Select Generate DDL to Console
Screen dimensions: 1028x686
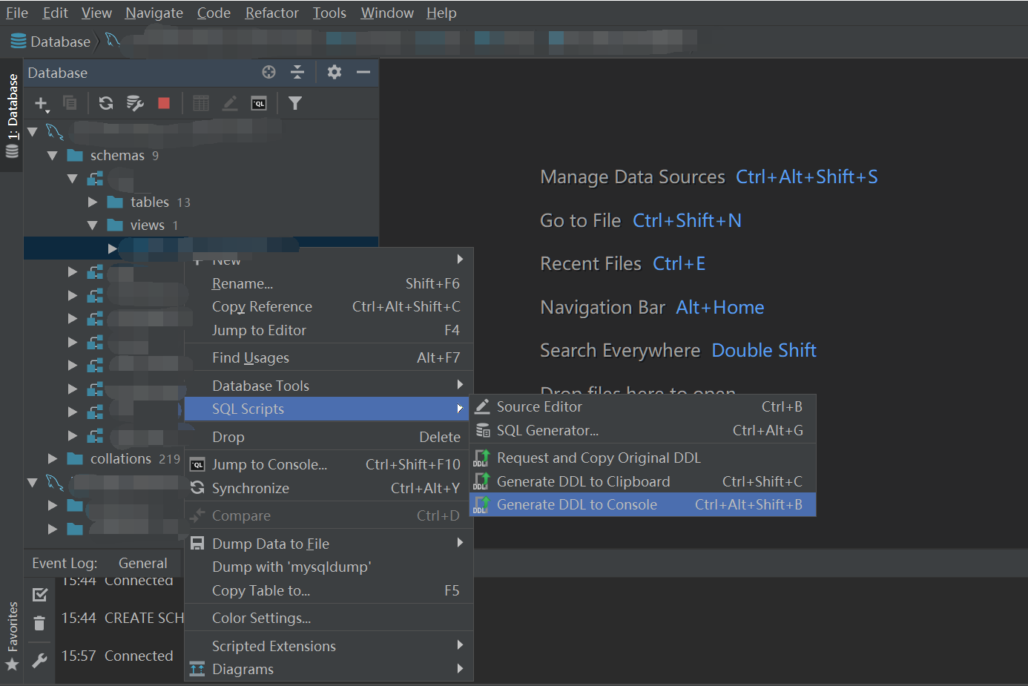coord(642,504)
